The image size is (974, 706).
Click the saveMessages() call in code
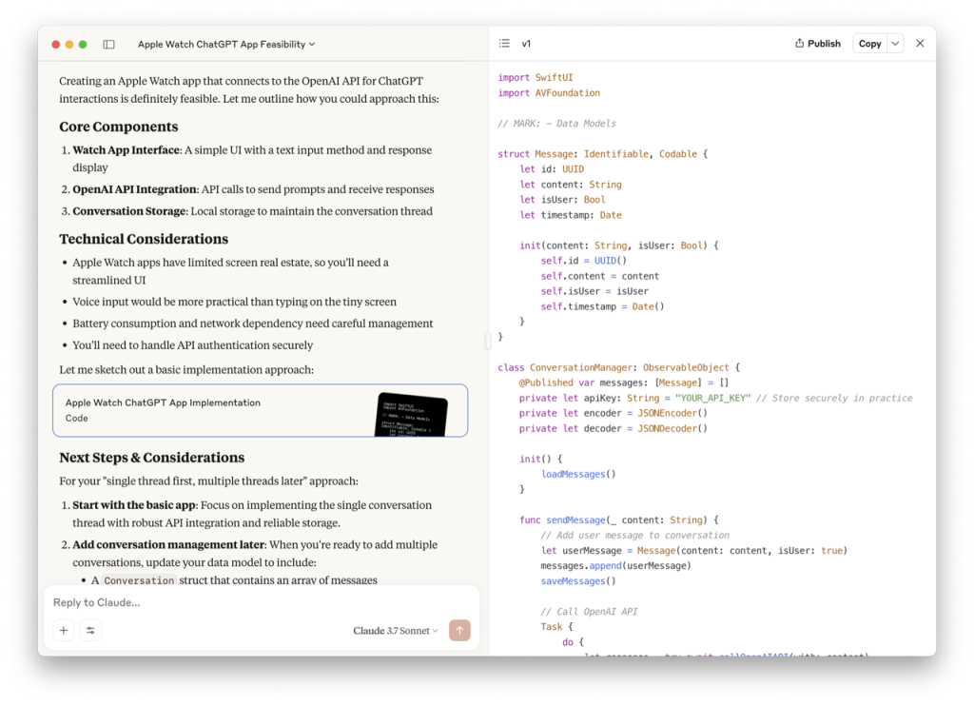click(578, 581)
